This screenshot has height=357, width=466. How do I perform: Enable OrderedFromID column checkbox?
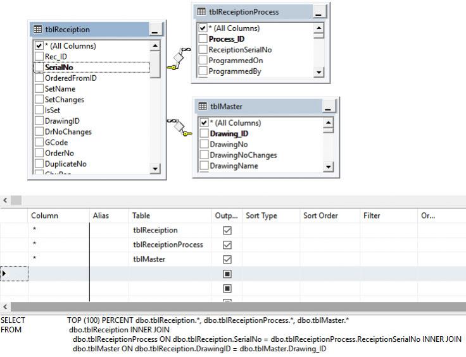click(39, 78)
